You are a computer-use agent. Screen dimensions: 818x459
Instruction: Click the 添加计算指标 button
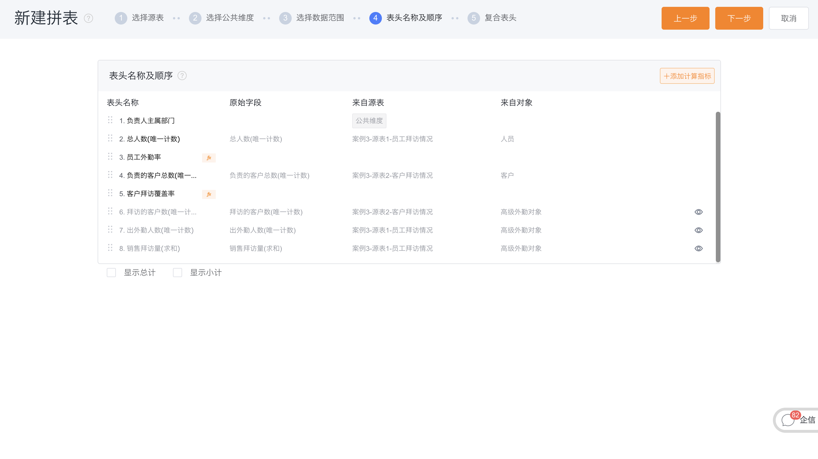(x=687, y=76)
